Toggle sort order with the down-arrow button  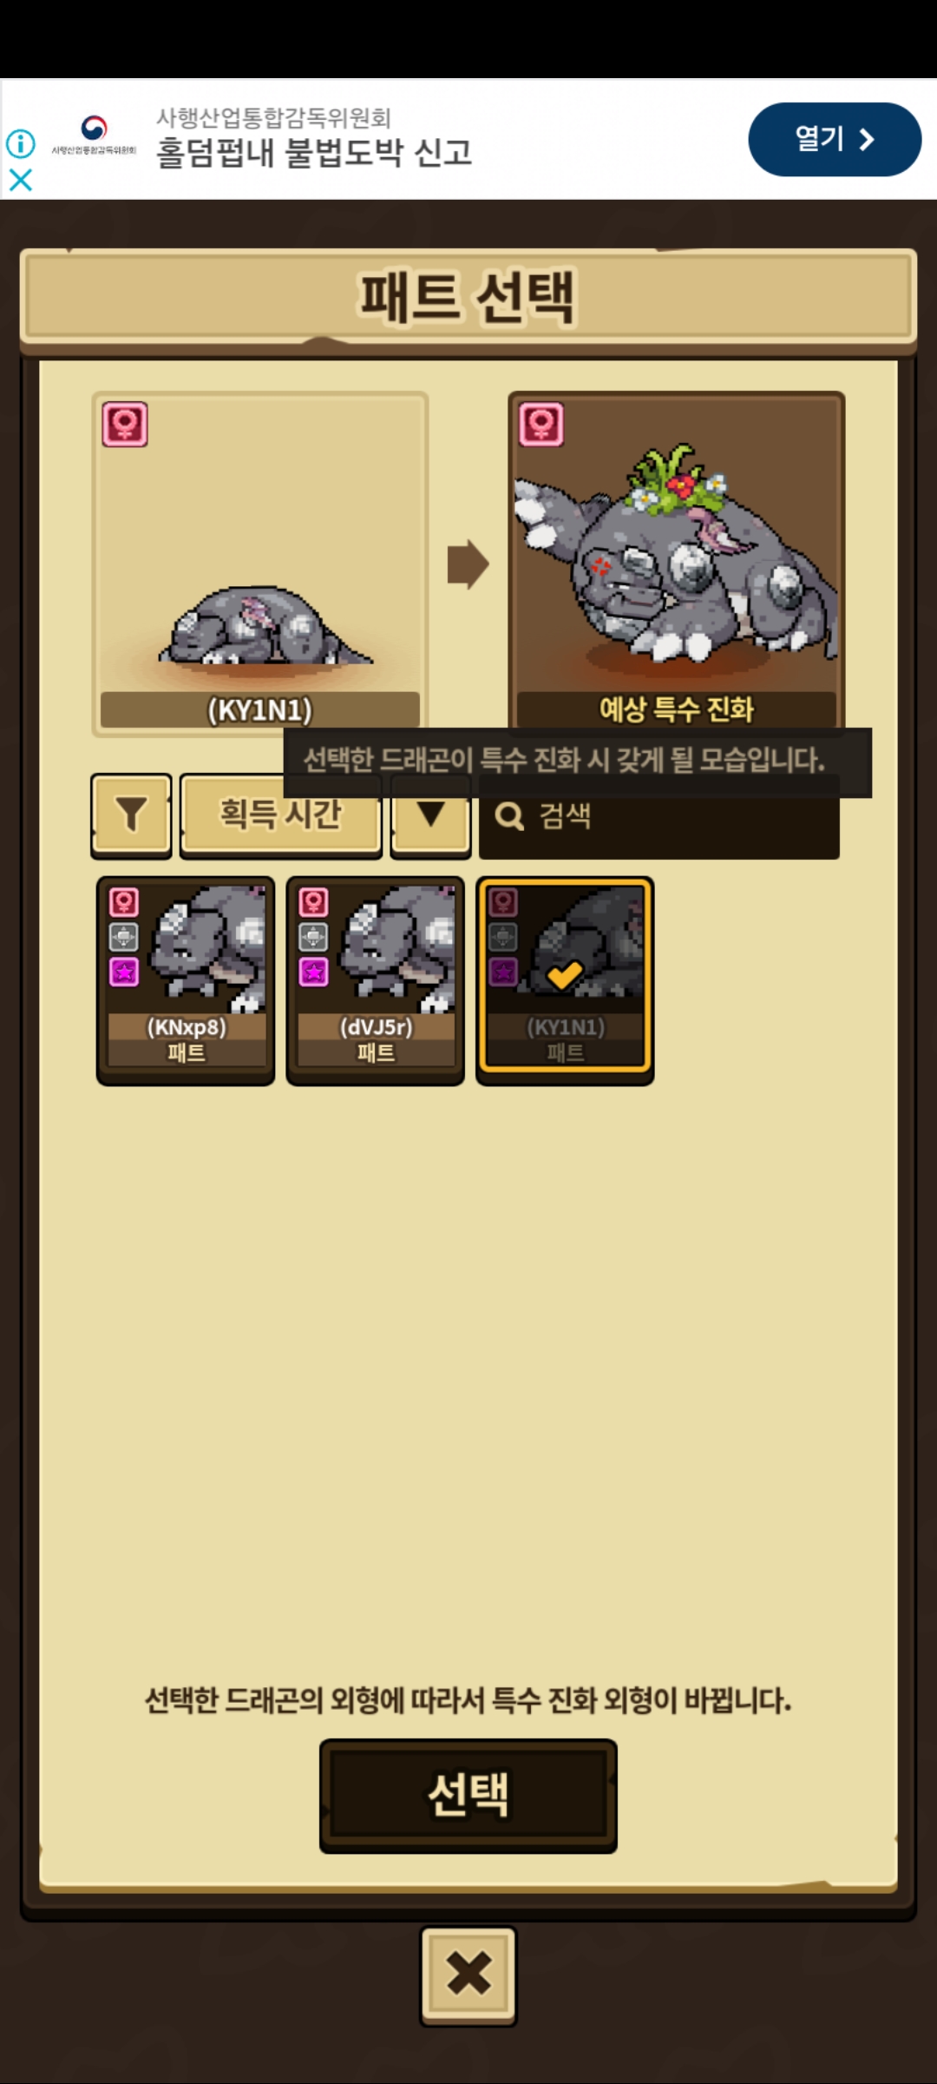[x=430, y=814]
